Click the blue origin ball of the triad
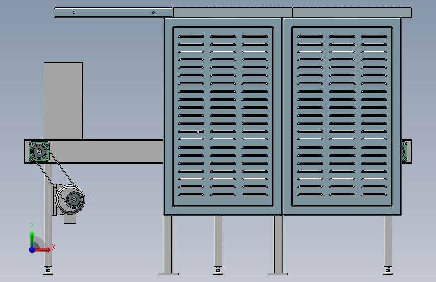 click(x=32, y=250)
